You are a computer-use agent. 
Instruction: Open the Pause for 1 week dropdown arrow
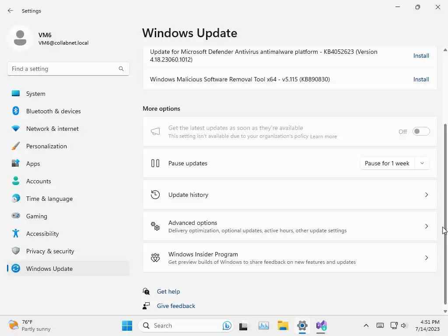click(x=422, y=163)
